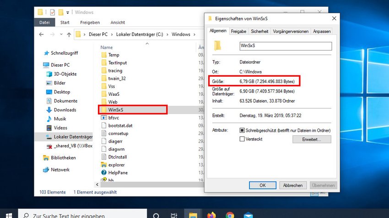Switch to Sicherheit tab in properties
This screenshot has height=218, width=389.
(259, 31)
